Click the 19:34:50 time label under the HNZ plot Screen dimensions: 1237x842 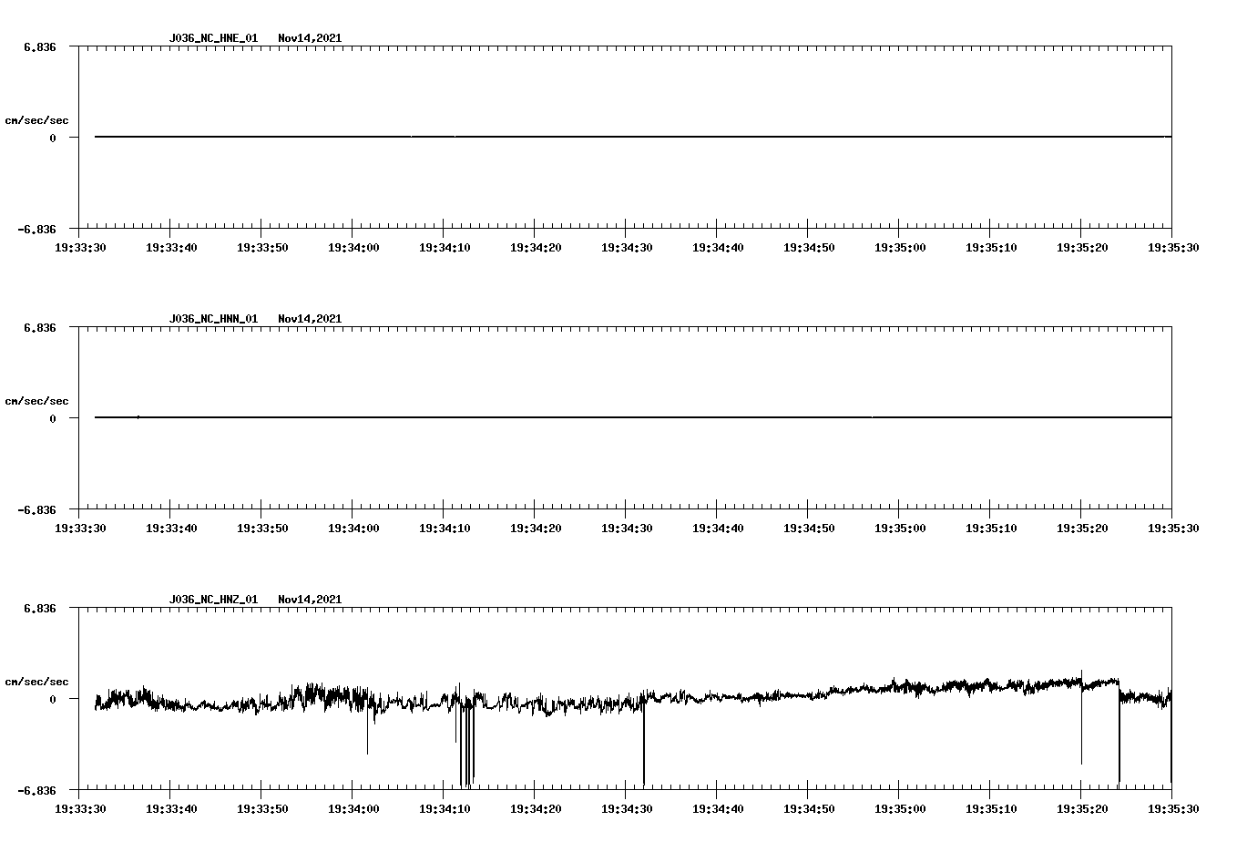point(809,808)
